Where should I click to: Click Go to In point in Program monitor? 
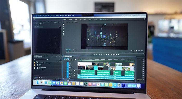pos(100,54)
